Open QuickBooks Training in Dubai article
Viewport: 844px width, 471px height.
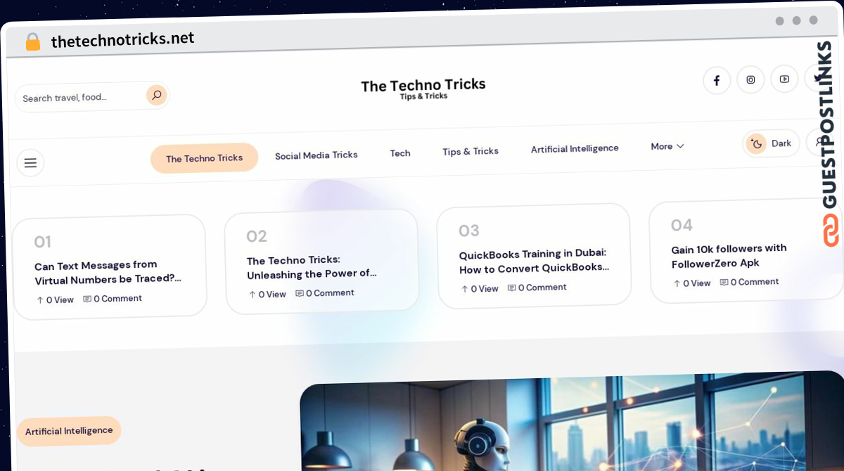pyautogui.click(x=534, y=261)
